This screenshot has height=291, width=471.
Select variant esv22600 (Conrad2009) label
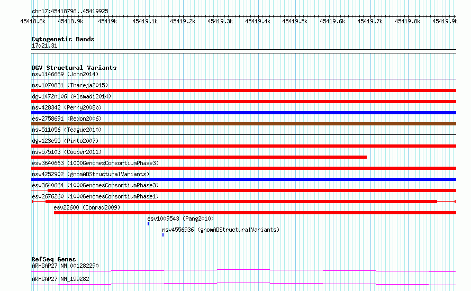coord(87,207)
